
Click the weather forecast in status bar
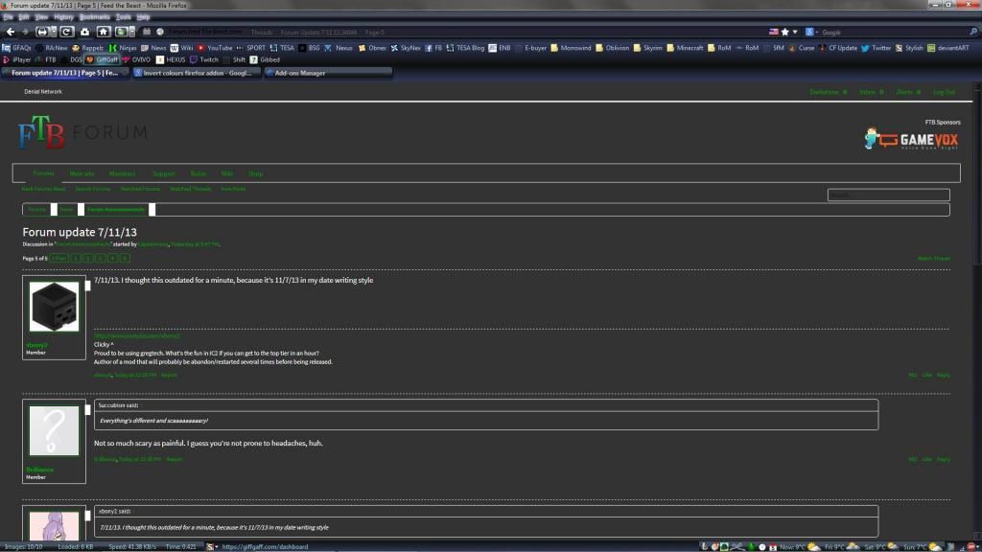tap(861, 547)
